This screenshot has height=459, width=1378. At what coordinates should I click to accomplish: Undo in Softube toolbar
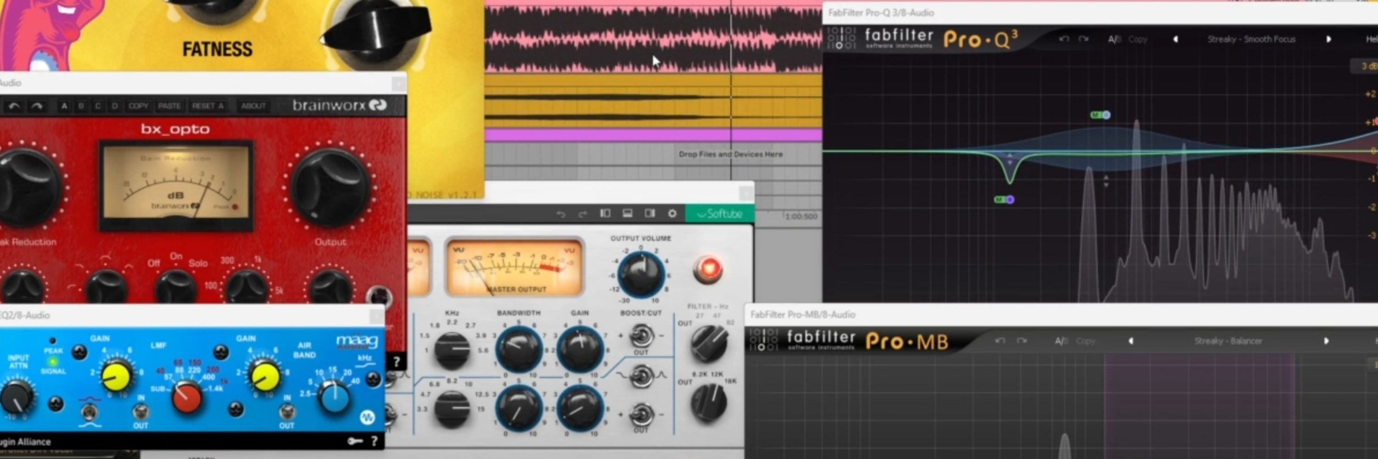560,214
